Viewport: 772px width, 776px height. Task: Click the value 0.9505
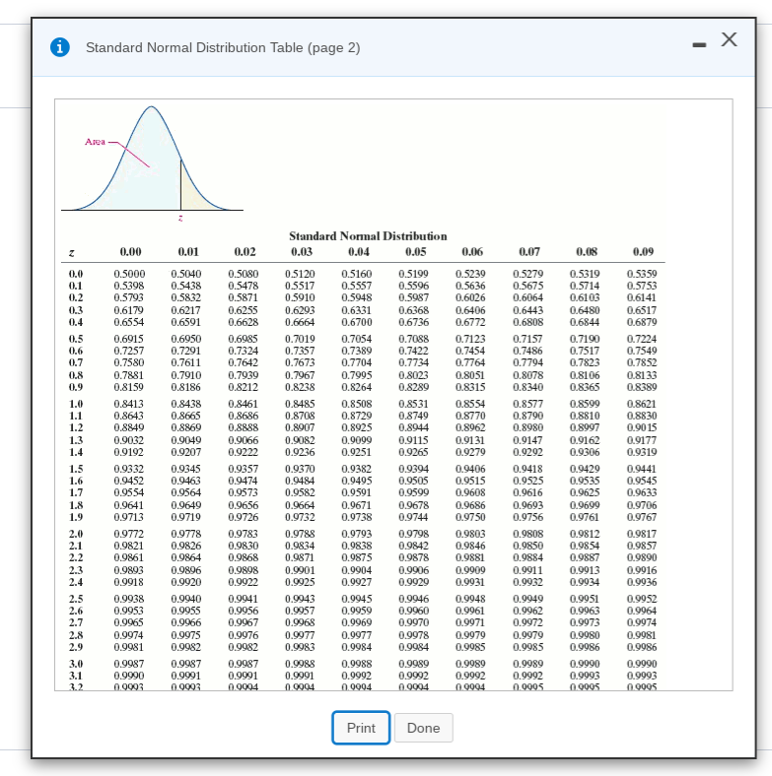click(x=414, y=481)
